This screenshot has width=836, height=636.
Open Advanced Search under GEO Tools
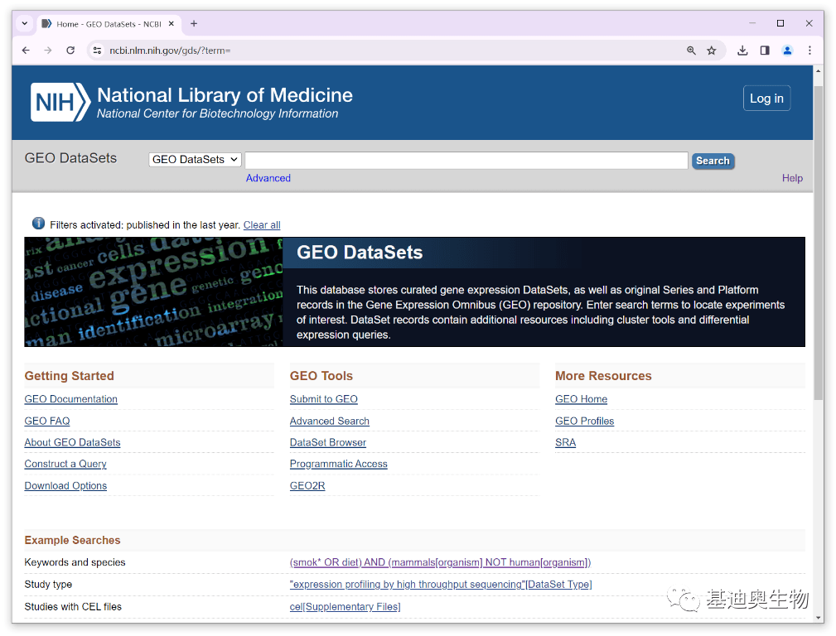click(330, 422)
